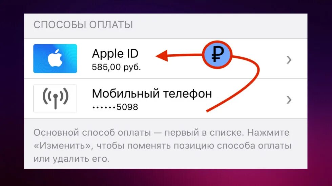332x186 pixels.
Task: Select the cellular antenna signal icon
Action: pyautogui.click(x=55, y=99)
